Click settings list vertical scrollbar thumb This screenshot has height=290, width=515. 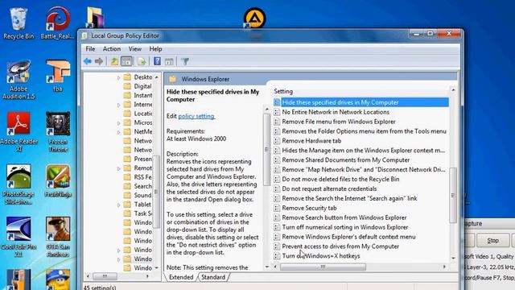453,195
